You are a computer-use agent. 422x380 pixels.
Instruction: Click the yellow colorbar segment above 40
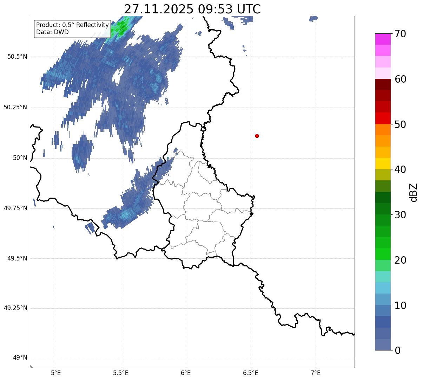pyautogui.click(x=383, y=163)
